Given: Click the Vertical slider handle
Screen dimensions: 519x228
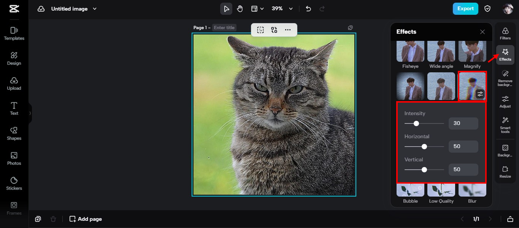Looking at the screenshot, I should click(x=424, y=169).
